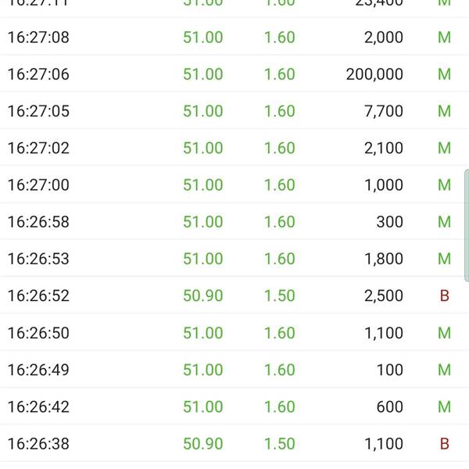
Task: Select the 16:27:05 trade time
Action: click(x=38, y=111)
